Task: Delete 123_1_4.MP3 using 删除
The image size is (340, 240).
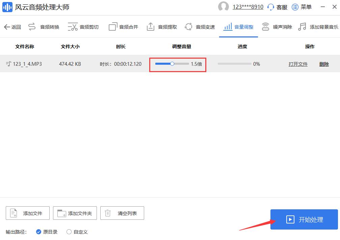Action: tap(324, 64)
